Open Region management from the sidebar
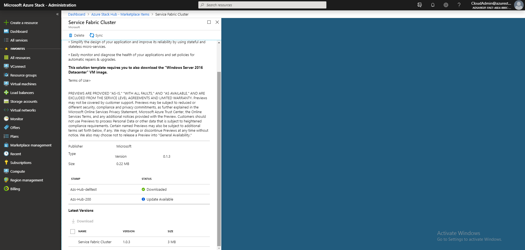The width and height of the screenshot is (525, 250). click(x=6, y=180)
